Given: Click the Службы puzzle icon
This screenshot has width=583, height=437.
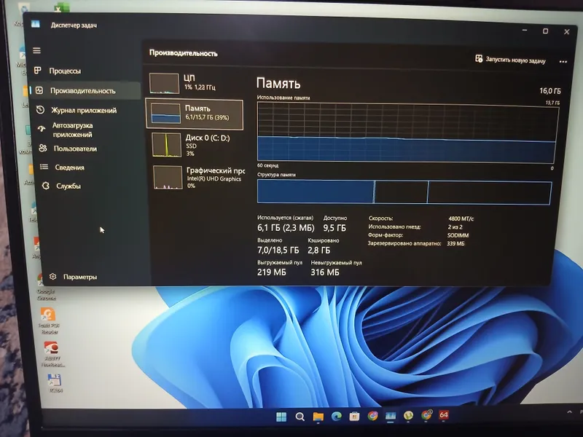Looking at the screenshot, I should pos(46,186).
